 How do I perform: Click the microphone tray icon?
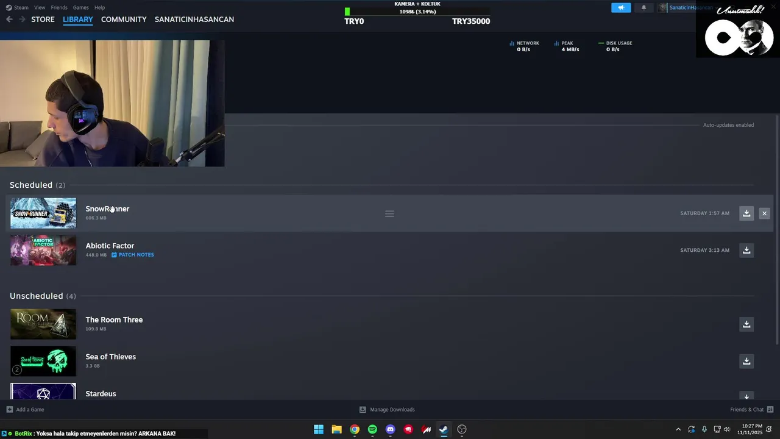pos(704,429)
